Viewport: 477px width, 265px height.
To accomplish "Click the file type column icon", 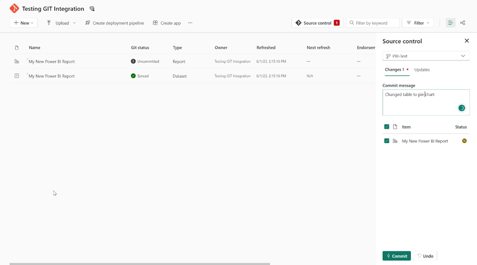I will click(17, 48).
